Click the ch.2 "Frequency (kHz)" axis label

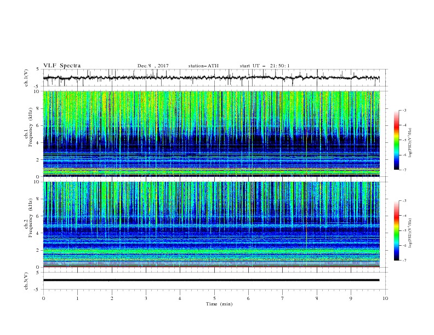tap(30, 218)
